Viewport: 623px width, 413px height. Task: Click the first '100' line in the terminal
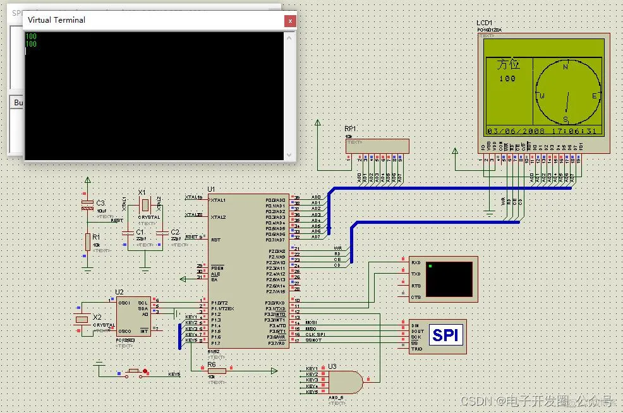[x=31, y=37]
